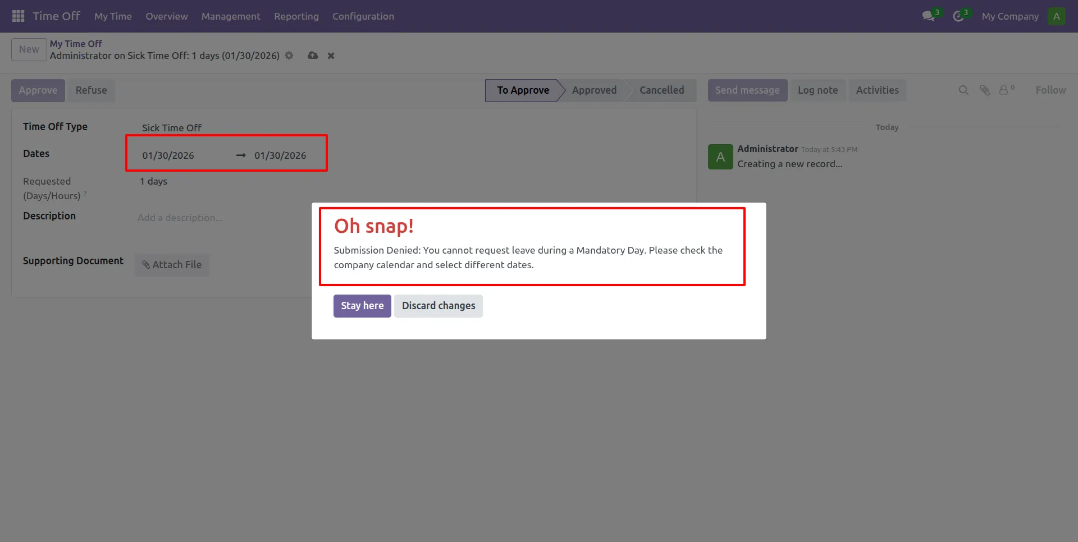Open the activities clock icon
The width and height of the screenshot is (1078, 542).
[958, 16]
